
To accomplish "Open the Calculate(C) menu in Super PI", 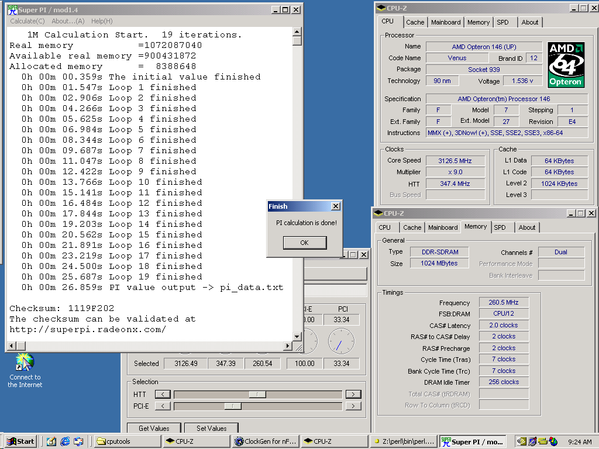I will point(27,21).
